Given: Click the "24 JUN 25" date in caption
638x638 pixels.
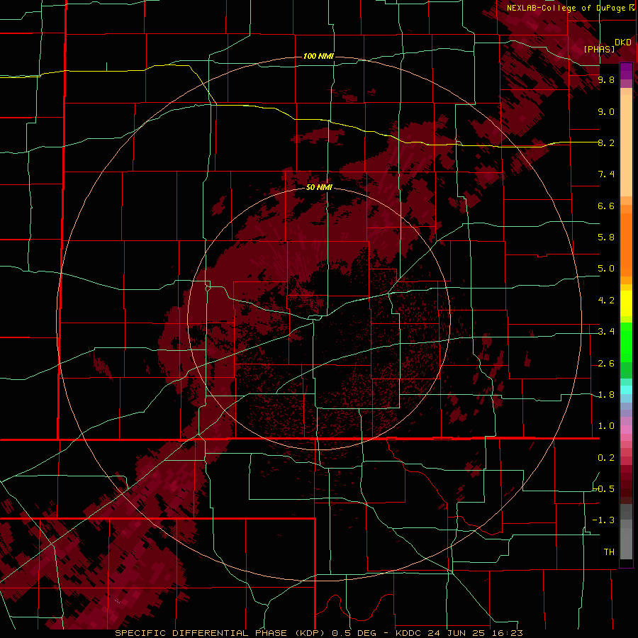Looking at the screenshot, I should (x=454, y=633).
